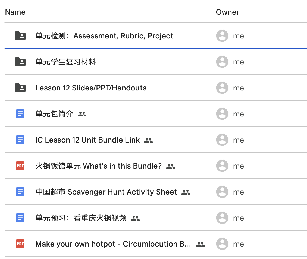Click owner avatar in the 单元检测 folder row
The width and height of the screenshot is (307, 259).
[222, 36]
